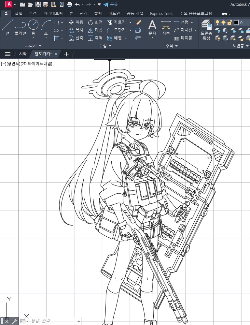Image resolution: width=250 pixels, height=325 pixels.
Task: Click the black layer 0 color swatch
Action: [236, 22]
